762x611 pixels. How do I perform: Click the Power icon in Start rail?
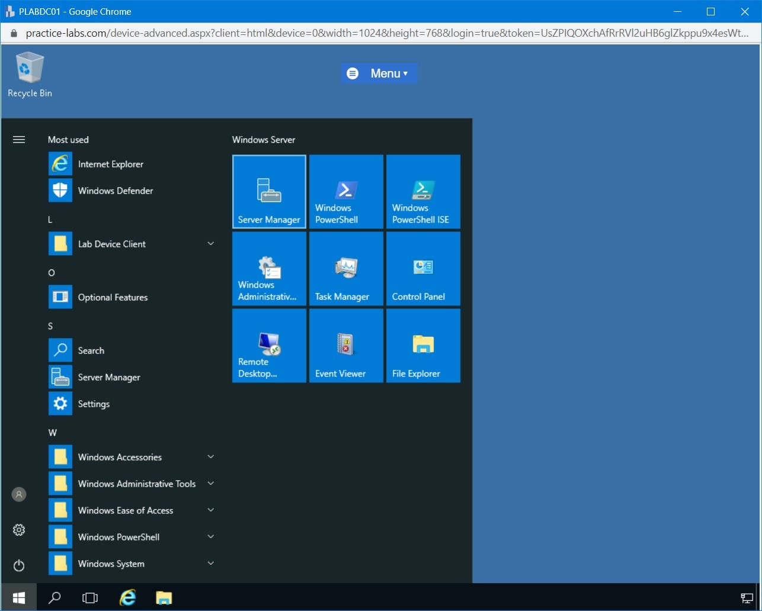19,565
